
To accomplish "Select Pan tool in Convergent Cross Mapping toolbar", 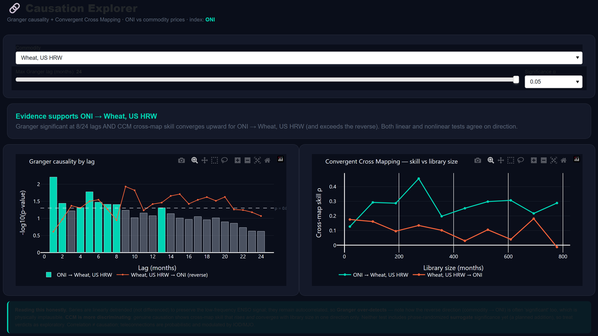I will (x=501, y=160).
